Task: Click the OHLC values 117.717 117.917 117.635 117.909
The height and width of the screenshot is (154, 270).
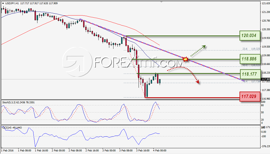Action: point(39,3)
